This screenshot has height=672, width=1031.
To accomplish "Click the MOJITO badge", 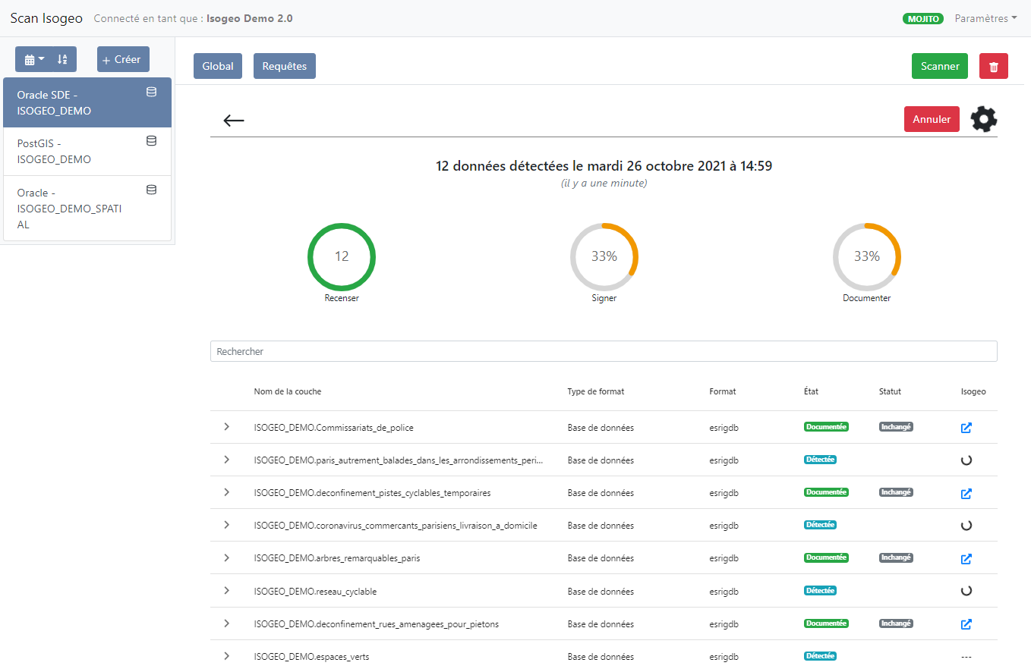I will [x=923, y=19].
